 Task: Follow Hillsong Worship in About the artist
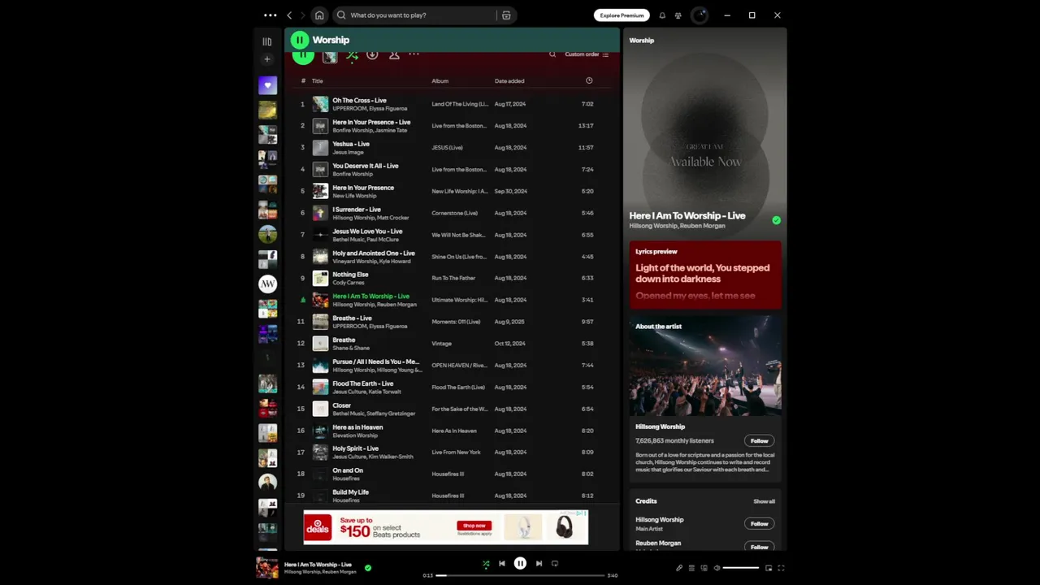pyautogui.click(x=759, y=441)
